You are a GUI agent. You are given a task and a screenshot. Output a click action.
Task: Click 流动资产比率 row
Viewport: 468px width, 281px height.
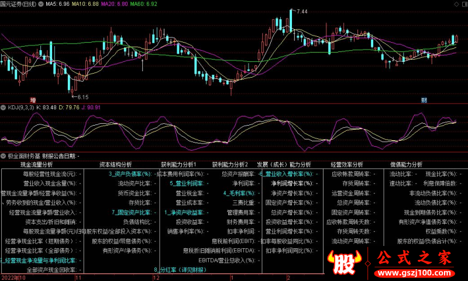[135, 183]
